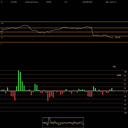Click the MR axis label -100
128x128 pixels.
click(125, 113)
